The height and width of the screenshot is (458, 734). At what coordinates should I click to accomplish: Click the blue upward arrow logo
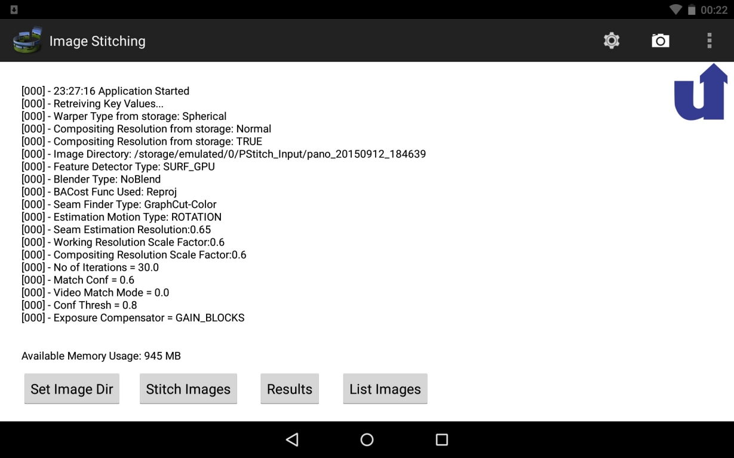tap(701, 92)
